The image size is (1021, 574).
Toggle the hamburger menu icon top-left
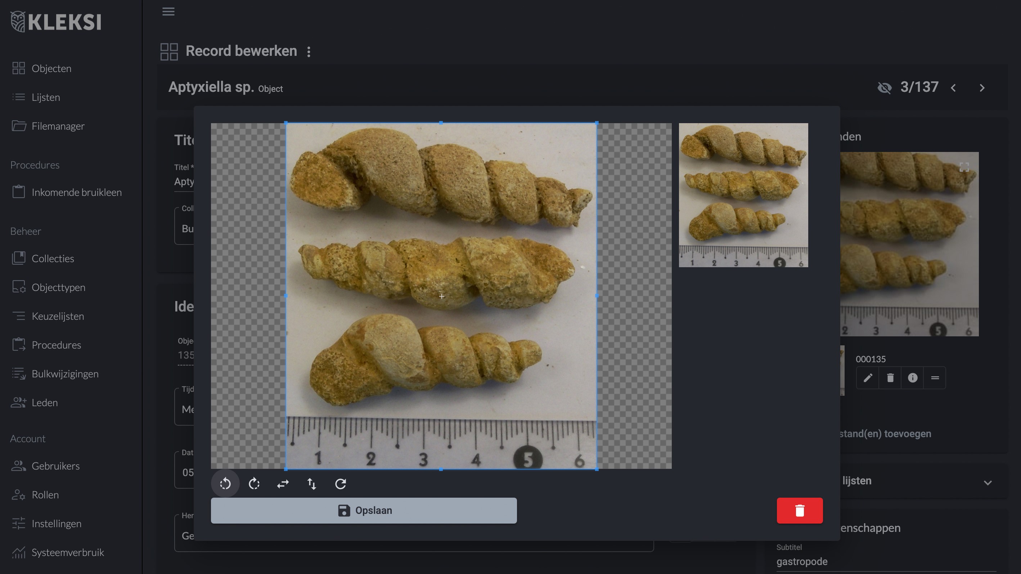pyautogui.click(x=168, y=12)
